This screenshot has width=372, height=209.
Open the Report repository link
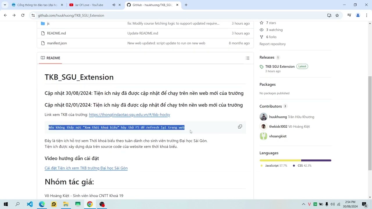[x=272, y=44]
